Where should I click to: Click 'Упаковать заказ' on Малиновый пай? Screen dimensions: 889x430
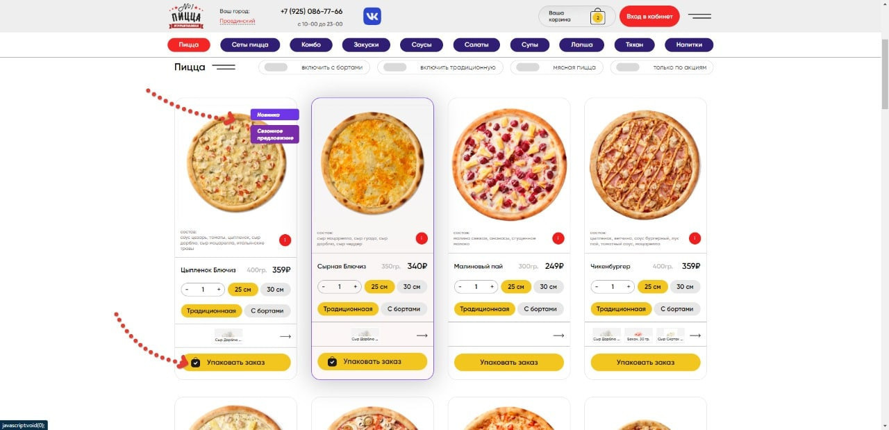point(509,362)
